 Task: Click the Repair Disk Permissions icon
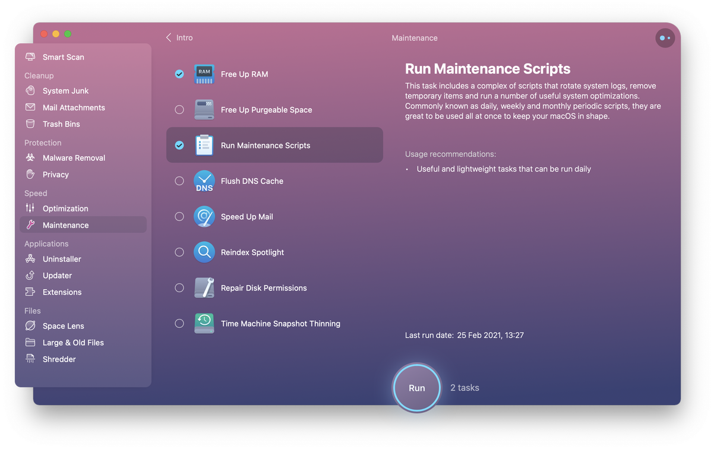coord(204,288)
